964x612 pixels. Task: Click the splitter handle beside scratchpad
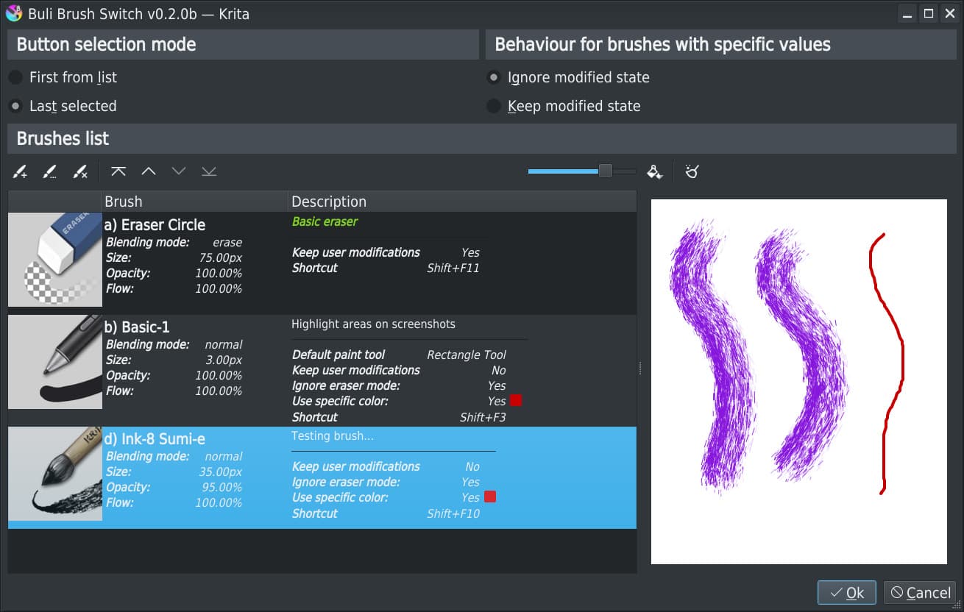(x=639, y=368)
